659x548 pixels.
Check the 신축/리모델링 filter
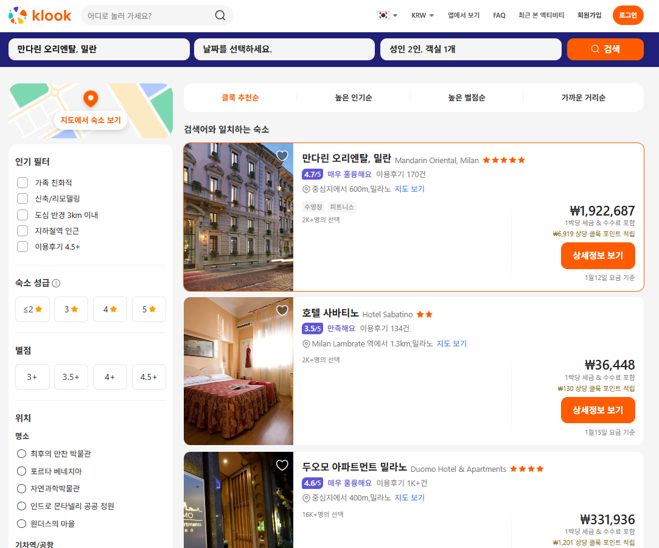pos(23,198)
